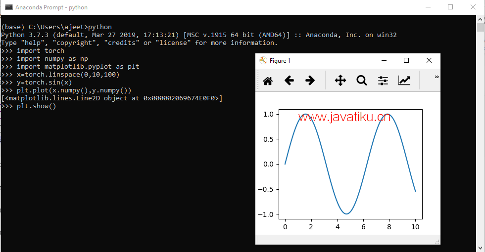The image size is (485, 252).
Task: Click the "import torch" console line
Action: click(33, 50)
